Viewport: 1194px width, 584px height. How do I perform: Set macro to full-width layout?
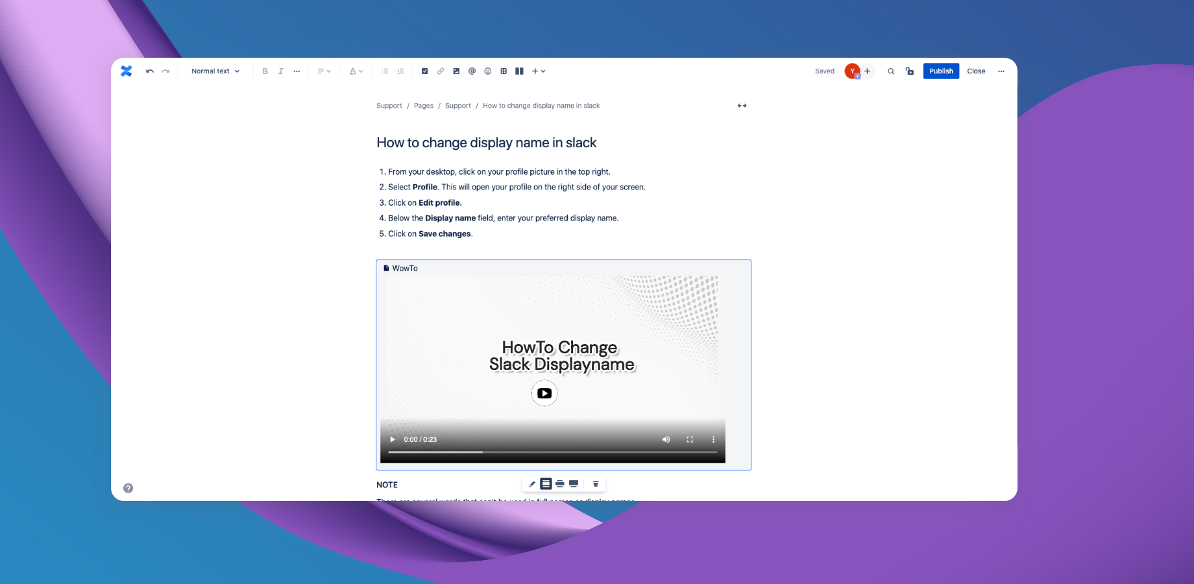574,484
